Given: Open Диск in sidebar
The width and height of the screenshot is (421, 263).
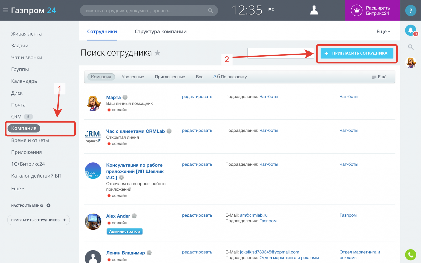Looking at the screenshot, I should [x=17, y=93].
